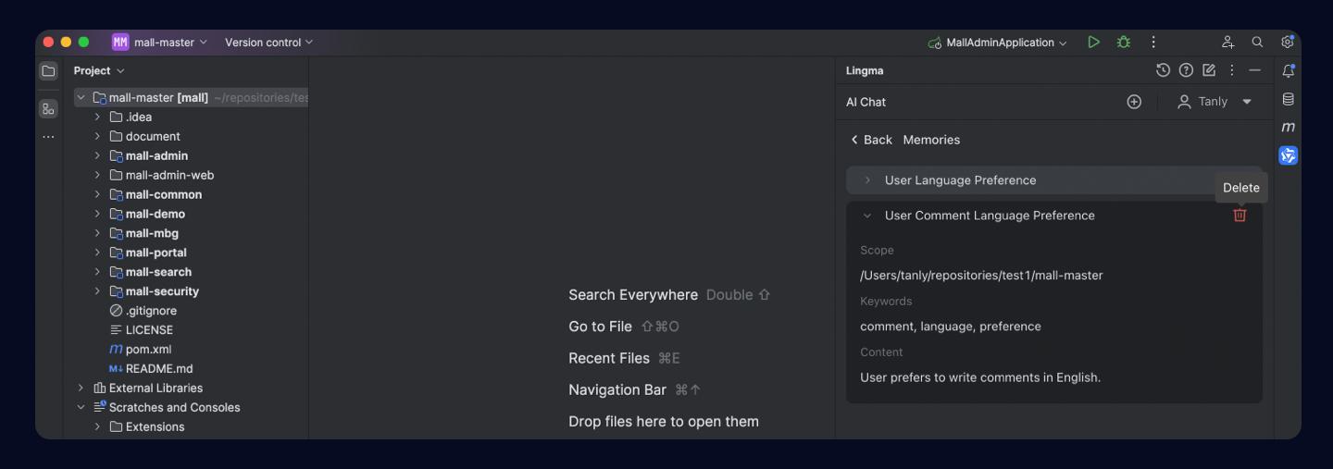Go Back from the Memories view
Screen dimensions: 1333x469
tap(871, 140)
